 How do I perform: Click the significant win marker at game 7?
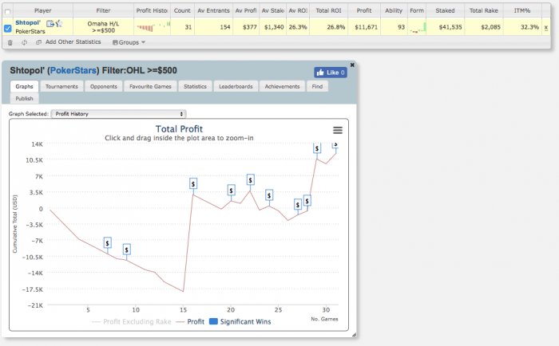click(107, 243)
